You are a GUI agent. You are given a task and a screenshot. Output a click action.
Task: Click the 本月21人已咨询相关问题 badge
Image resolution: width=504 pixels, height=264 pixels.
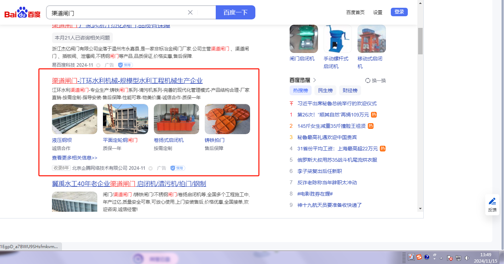[82, 38]
